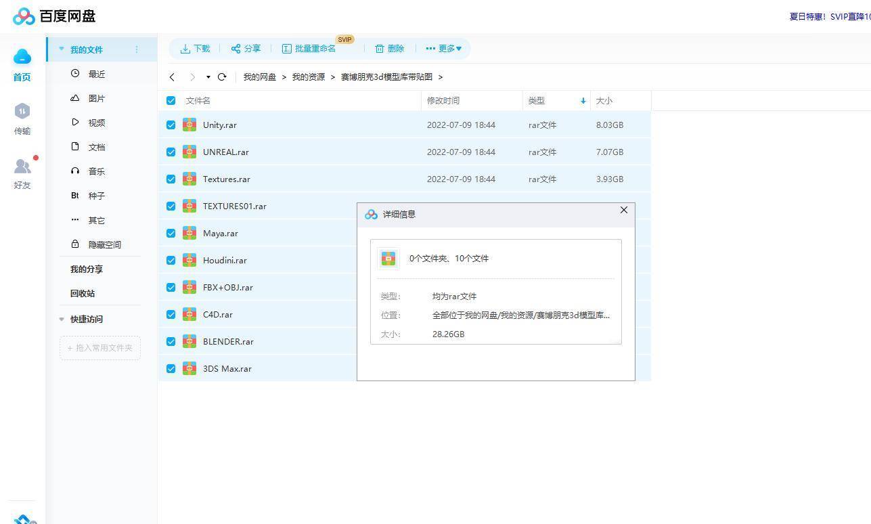
Task: Click the UNREAL.rar archive icon
Action: [x=189, y=152]
